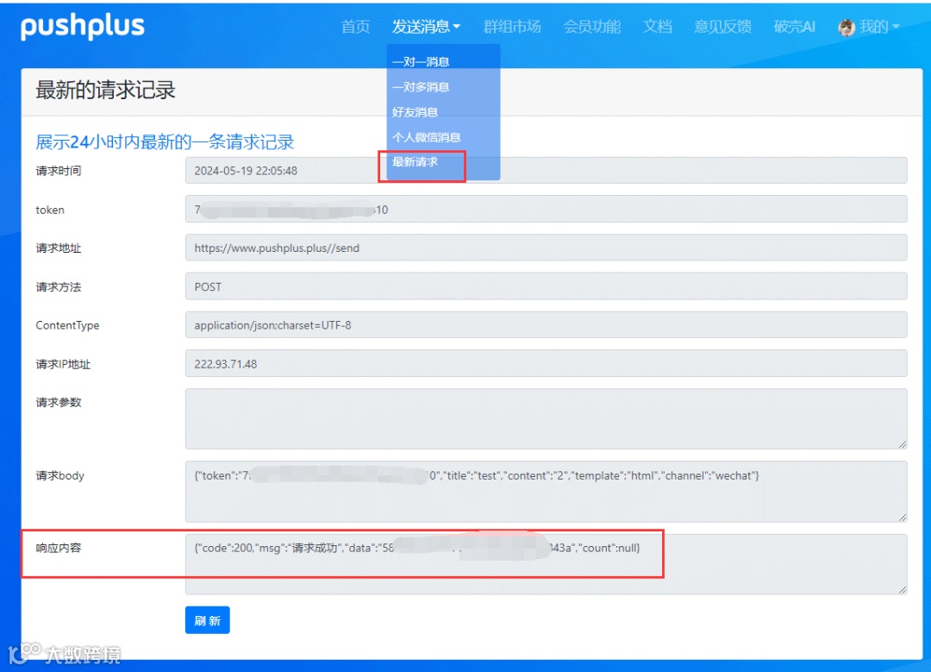Expand the 发送消息 dropdown menu
931x672 pixels.
pos(426,27)
